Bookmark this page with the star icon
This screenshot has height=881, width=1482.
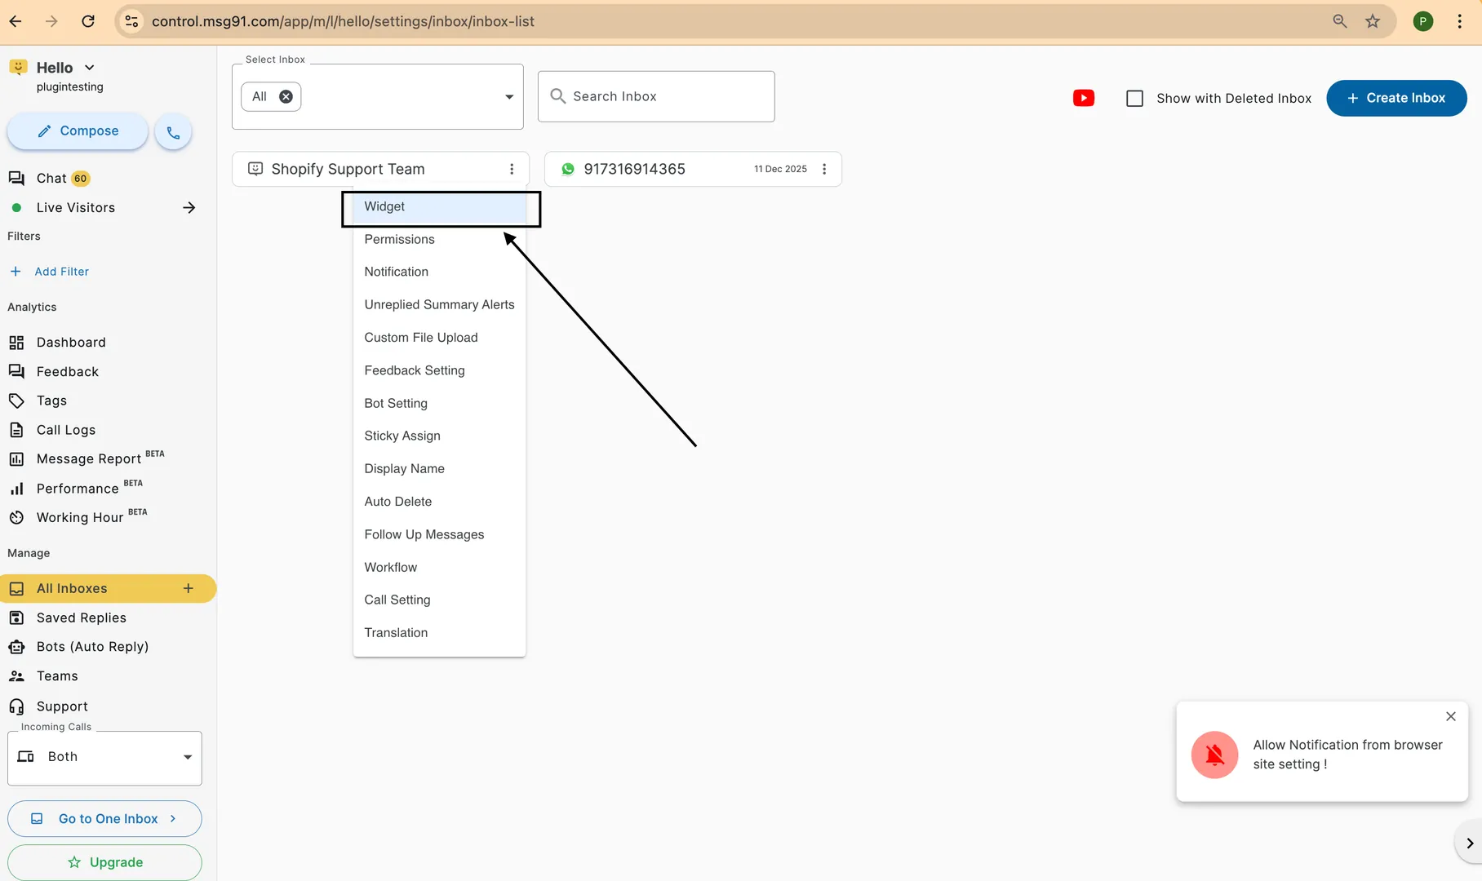tap(1373, 21)
